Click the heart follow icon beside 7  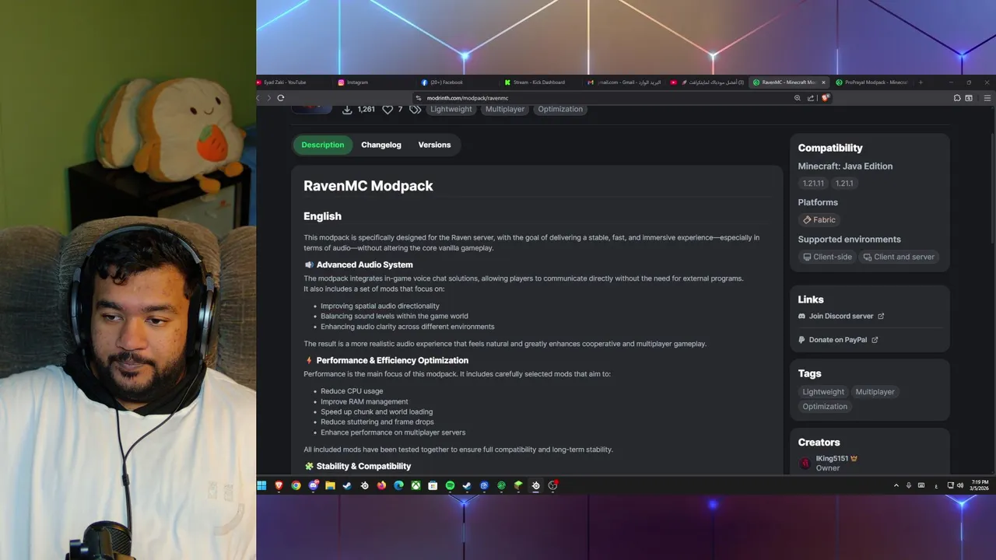pos(388,110)
